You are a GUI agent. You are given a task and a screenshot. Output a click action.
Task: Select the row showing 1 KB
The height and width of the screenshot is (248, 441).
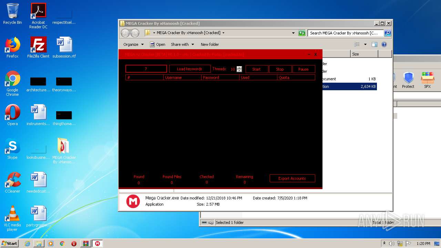[x=349, y=79]
